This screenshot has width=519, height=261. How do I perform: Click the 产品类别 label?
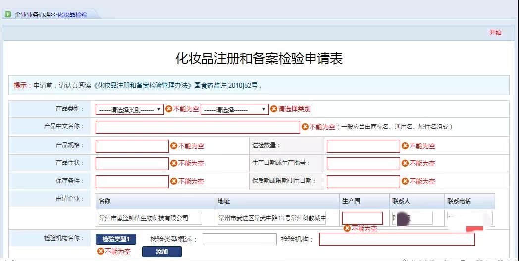click(70, 109)
